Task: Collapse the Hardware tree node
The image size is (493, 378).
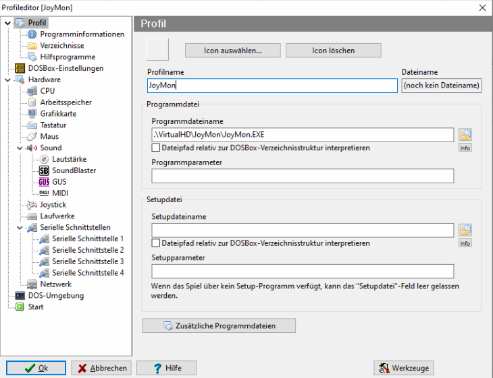Action: 7,80
